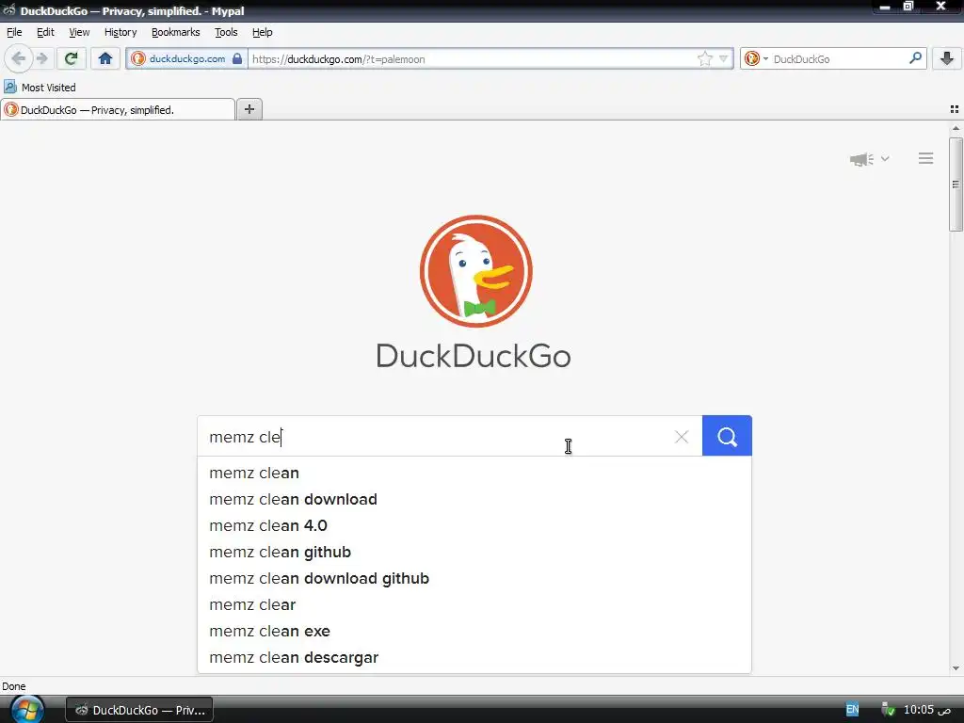Viewport: 964px width, 723px height.
Task: Go forward with the Forward arrow button
Action: pyautogui.click(x=41, y=59)
